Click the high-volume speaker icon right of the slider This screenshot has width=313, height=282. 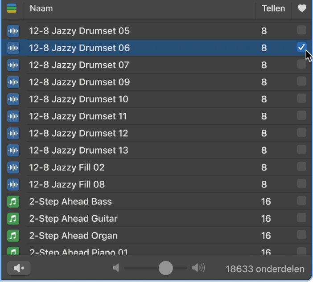click(x=198, y=268)
